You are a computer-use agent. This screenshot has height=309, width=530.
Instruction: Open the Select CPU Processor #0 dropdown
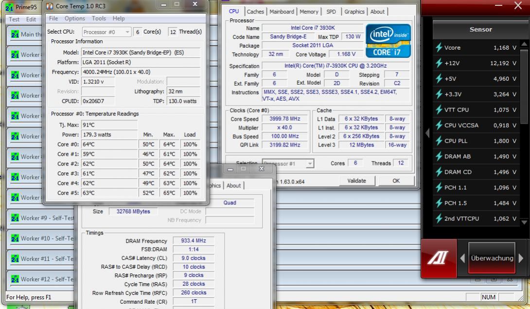coord(107,32)
